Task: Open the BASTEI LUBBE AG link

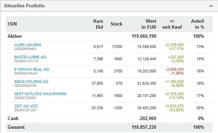Action: [30, 57]
